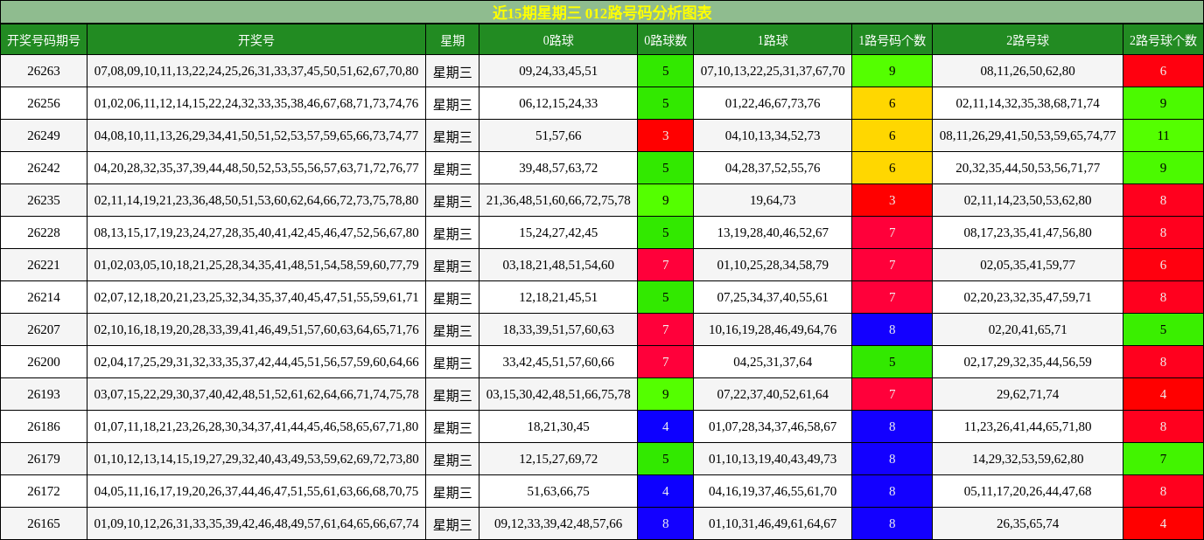Click 2路号球 cell 29,62,71,74

click(1027, 394)
